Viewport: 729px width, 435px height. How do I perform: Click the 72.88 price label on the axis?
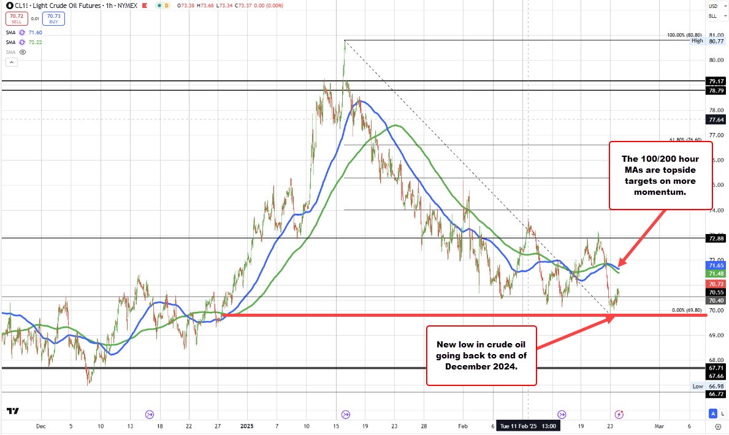click(x=716, y=238)
